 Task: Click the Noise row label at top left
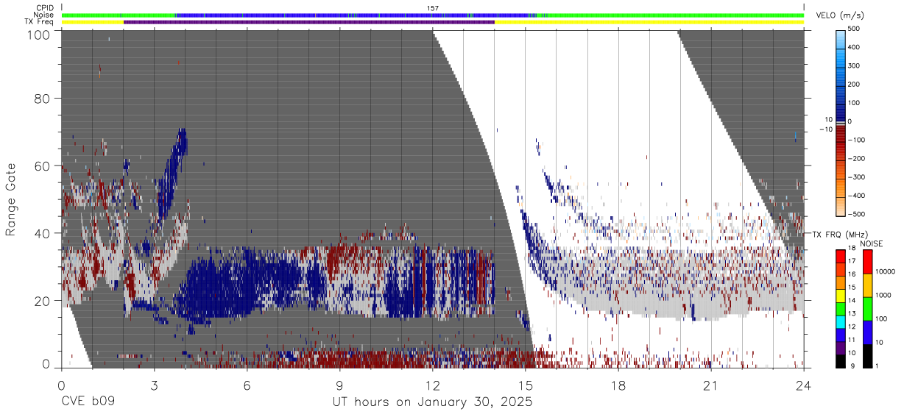pyautogui.click(x=44, y=15)
